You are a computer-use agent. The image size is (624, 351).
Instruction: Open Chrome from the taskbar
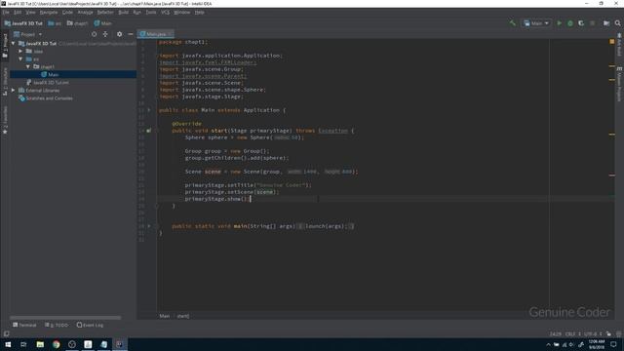[57, 344]
